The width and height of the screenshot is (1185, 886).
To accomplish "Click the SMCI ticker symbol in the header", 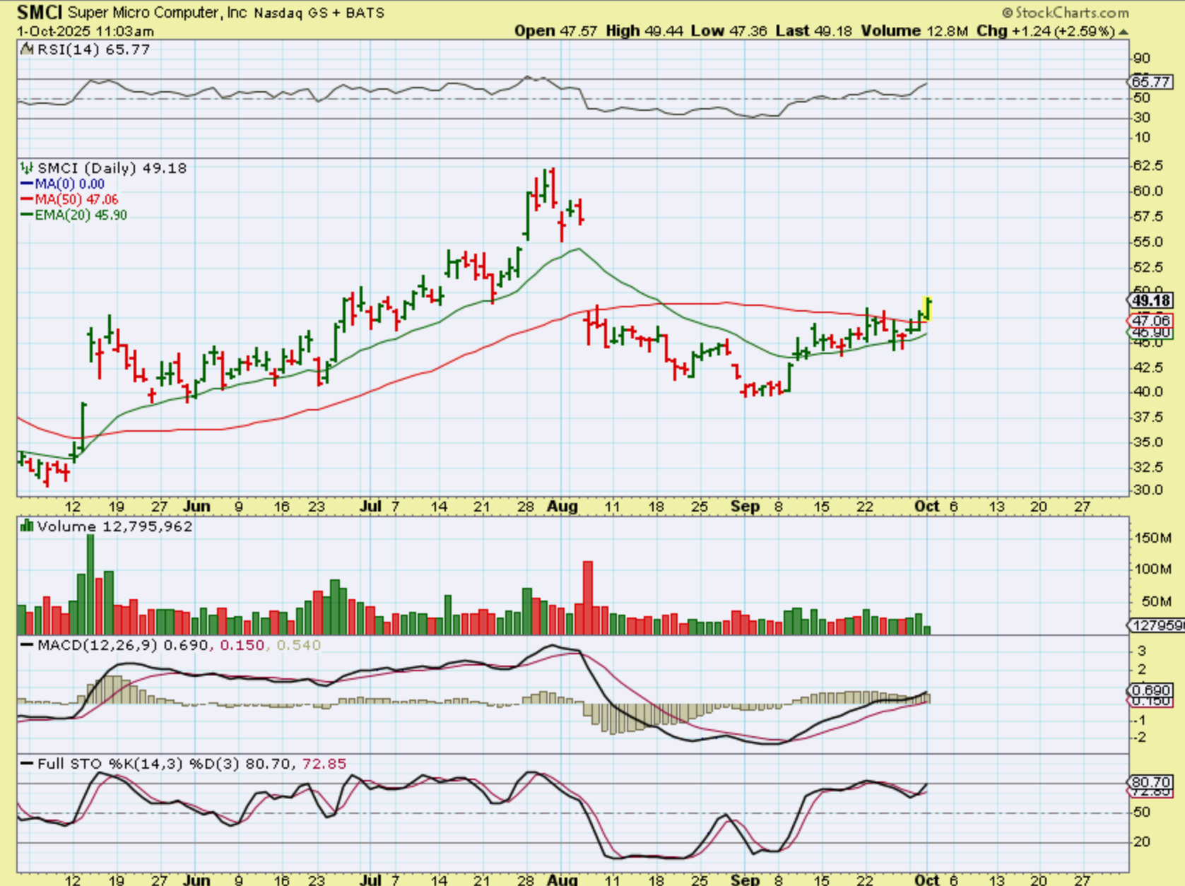I will pyautogui.click(x=39, y=12).
